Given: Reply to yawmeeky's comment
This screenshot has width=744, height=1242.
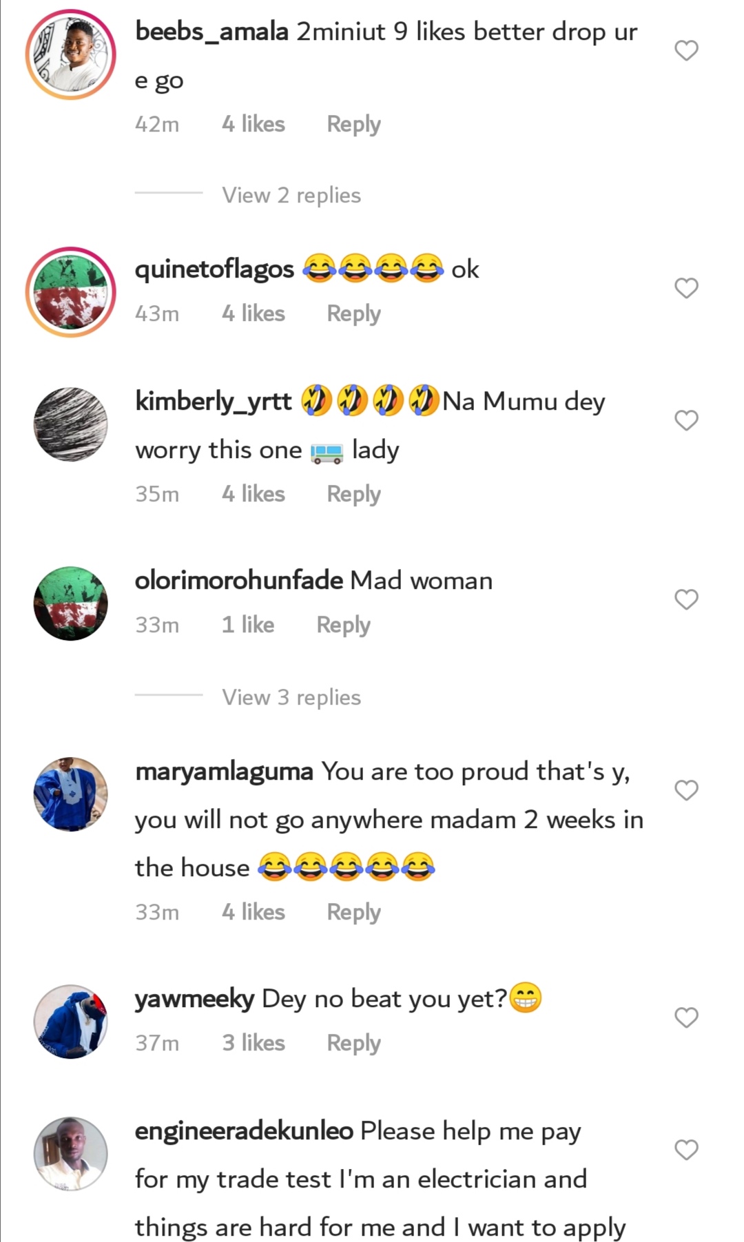Looking at the screenshot, I should pos(353,1043).
